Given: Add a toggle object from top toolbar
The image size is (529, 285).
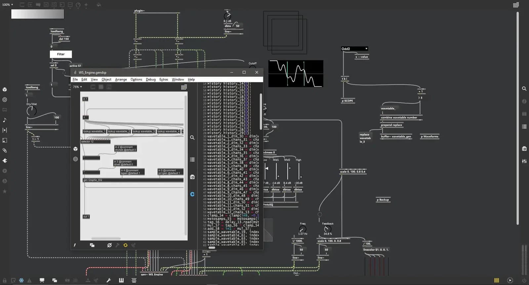Looking at the screenshot, I should (46, 5).
